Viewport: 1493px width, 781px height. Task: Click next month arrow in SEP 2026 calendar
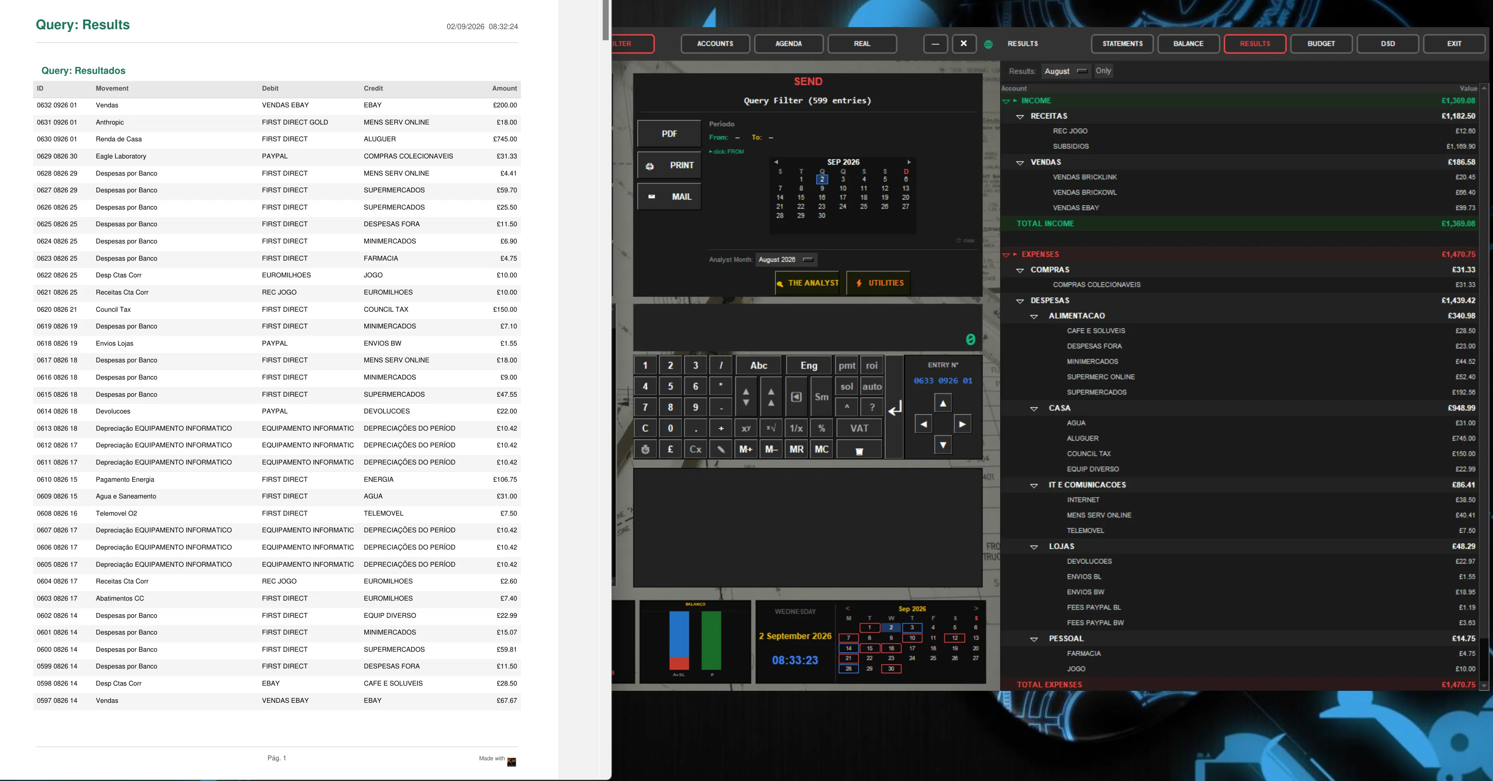[x=909, y=162]
